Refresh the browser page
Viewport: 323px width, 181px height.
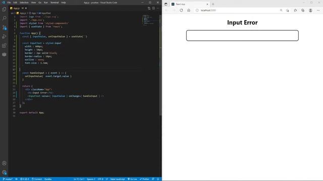pos(181,10)
